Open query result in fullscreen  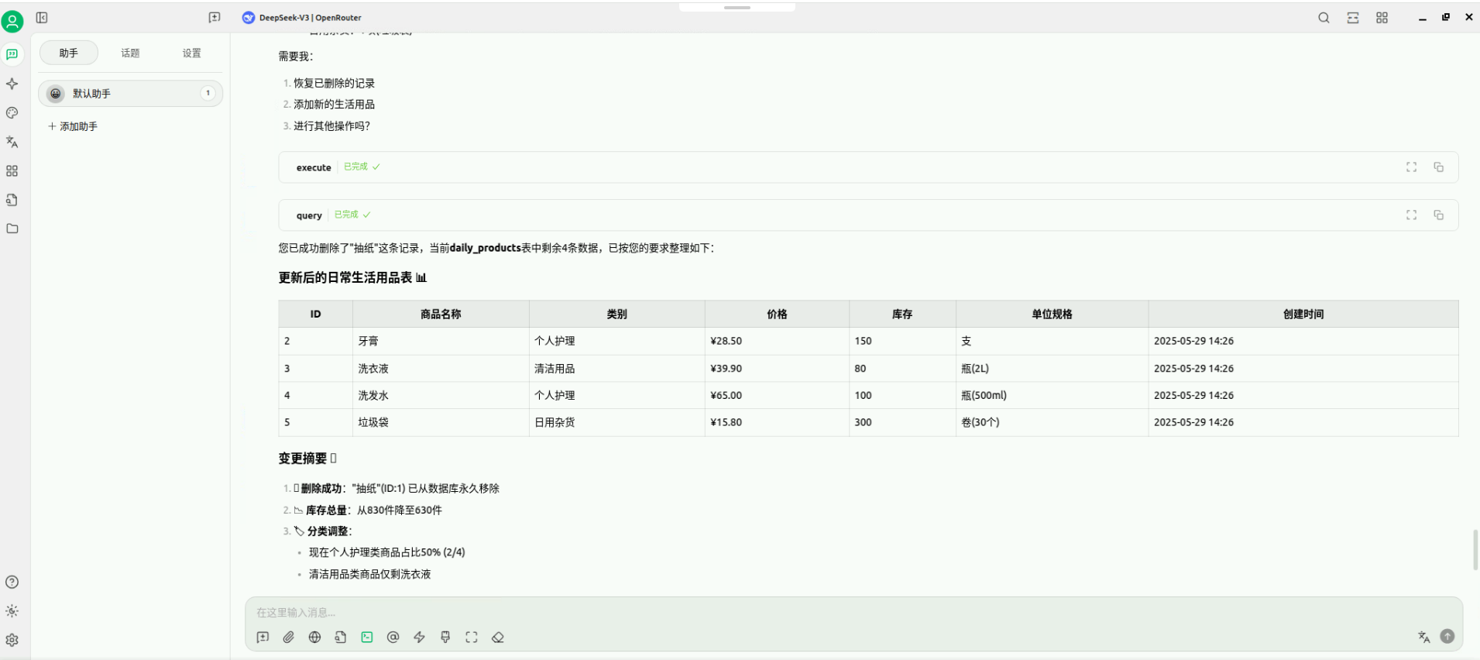(x=1411, y=215)
